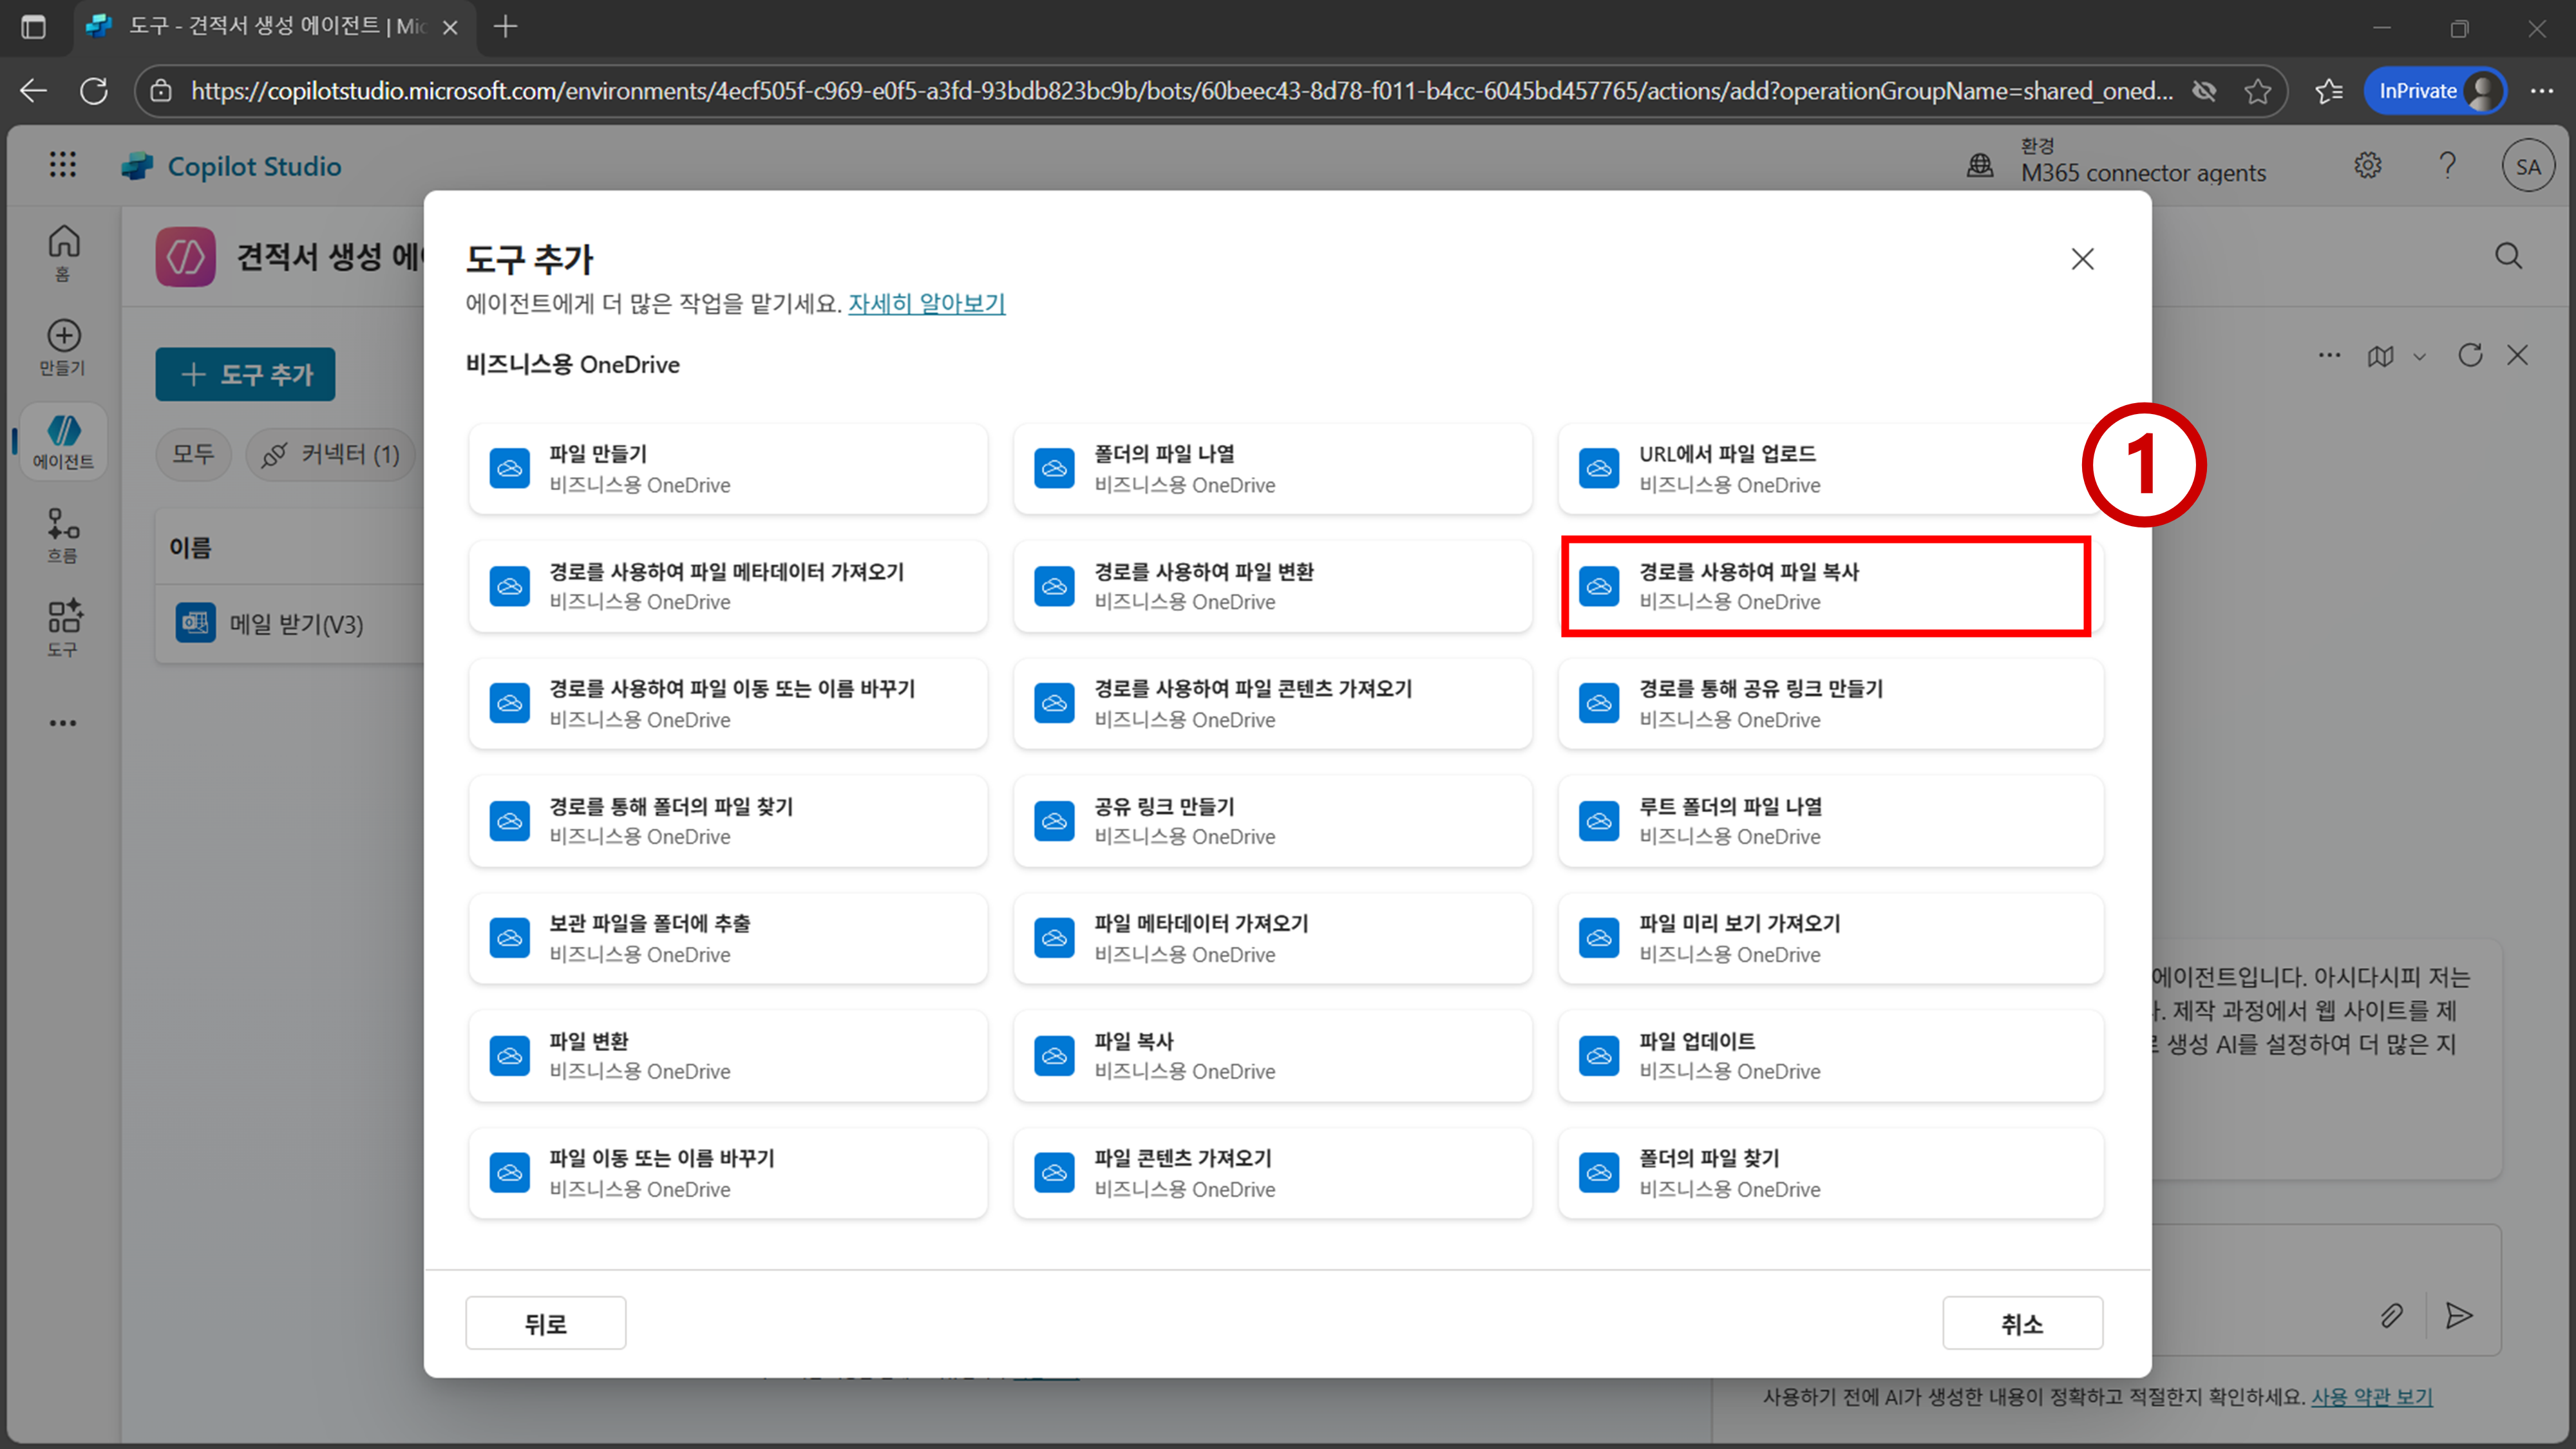Click the send arrow icon in chat

2459,1316
